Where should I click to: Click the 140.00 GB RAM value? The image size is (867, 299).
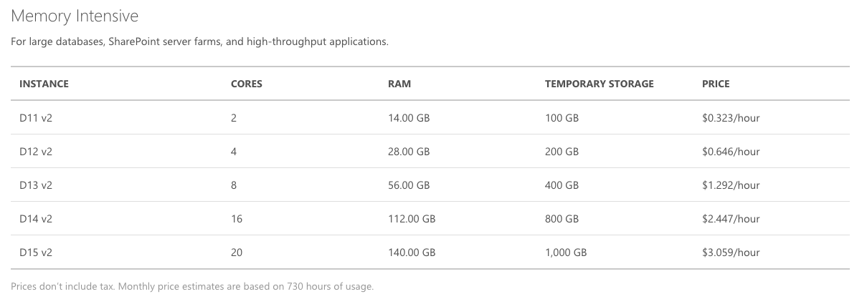coord(411,253)
